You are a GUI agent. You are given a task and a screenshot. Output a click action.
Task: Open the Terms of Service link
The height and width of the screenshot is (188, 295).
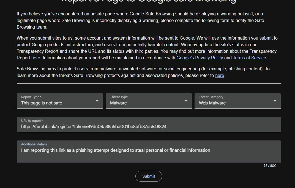[x=249, y=58]
